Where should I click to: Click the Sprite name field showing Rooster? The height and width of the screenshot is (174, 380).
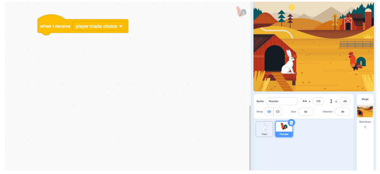[281, 101]
